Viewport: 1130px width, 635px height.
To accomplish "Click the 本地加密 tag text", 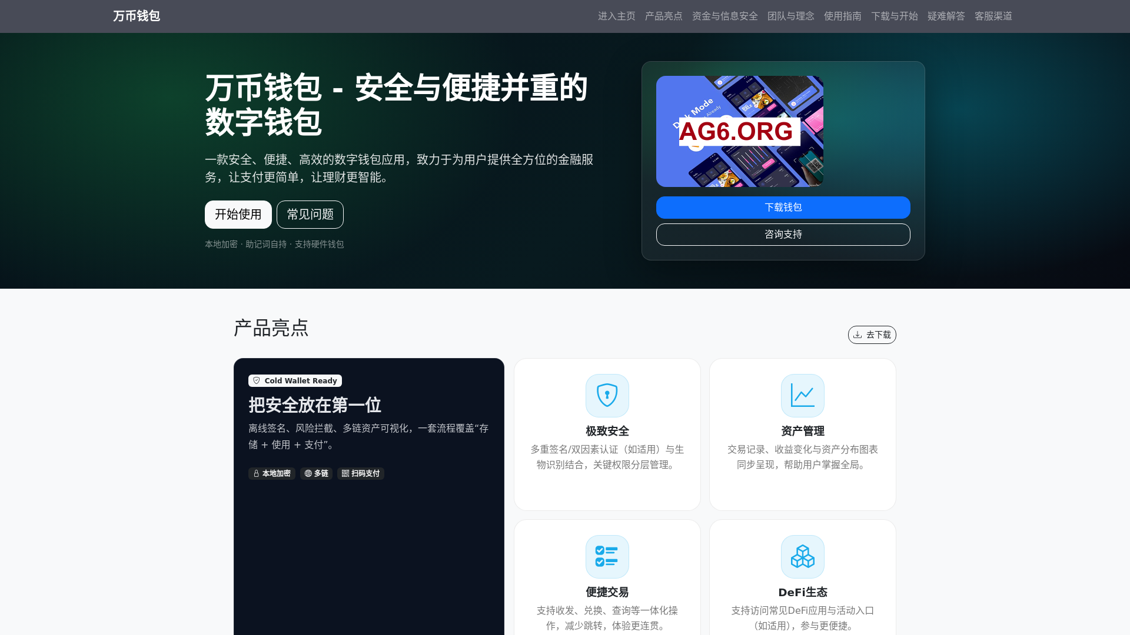I will pos(277,473).
